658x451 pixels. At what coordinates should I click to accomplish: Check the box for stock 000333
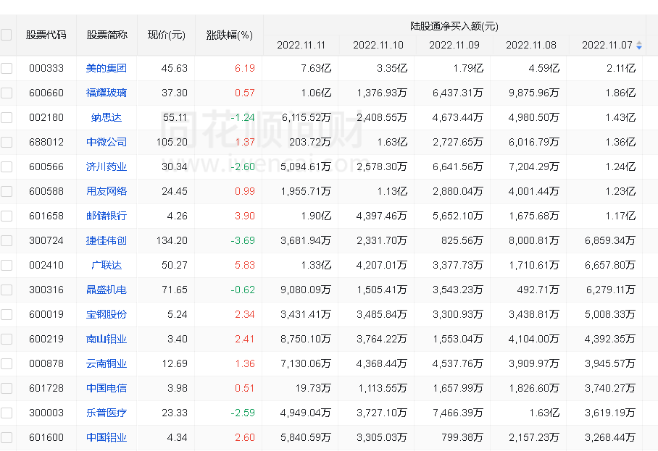[x=7, y=68]
